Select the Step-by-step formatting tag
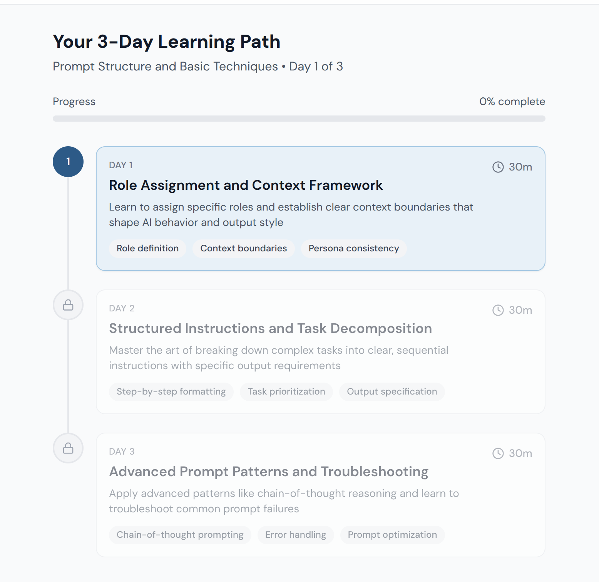 coord(171,391)
